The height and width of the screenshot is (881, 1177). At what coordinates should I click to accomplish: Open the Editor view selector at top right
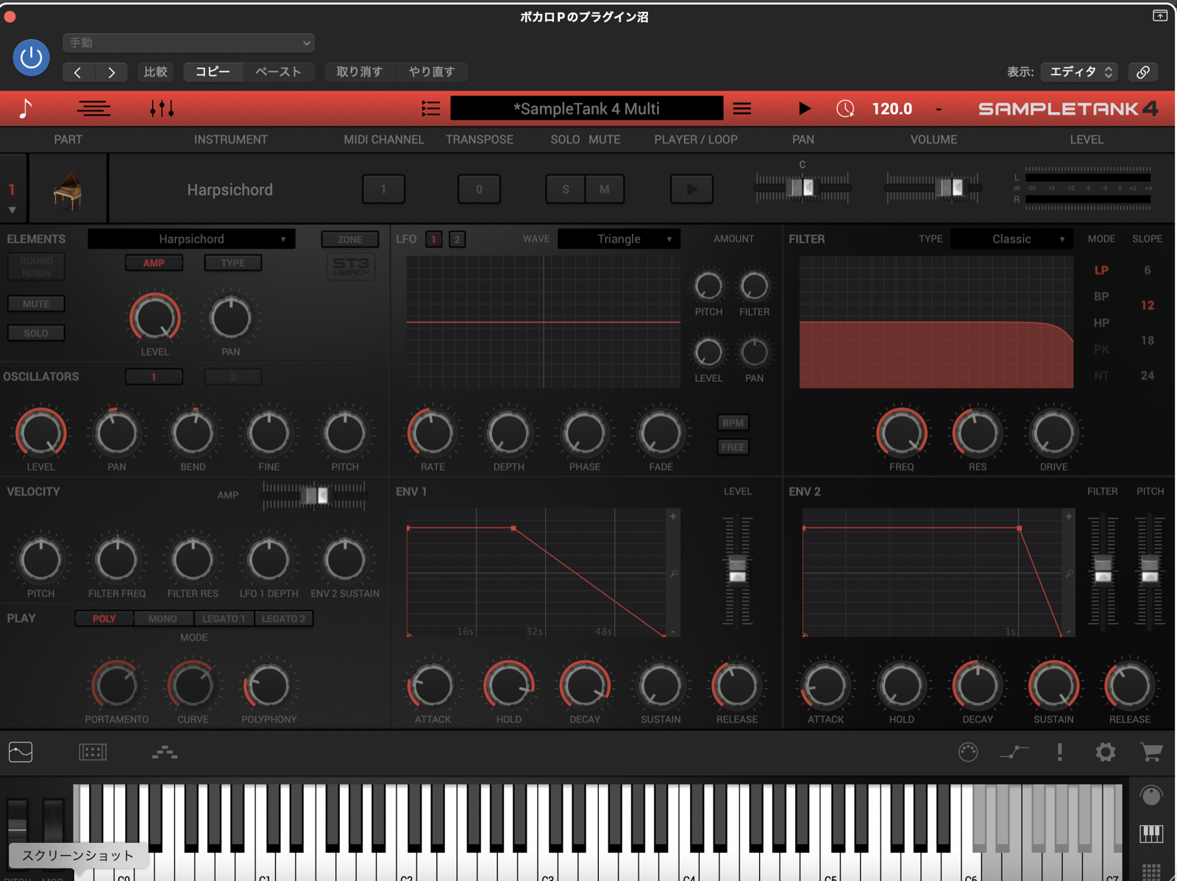coord(1080,72)
